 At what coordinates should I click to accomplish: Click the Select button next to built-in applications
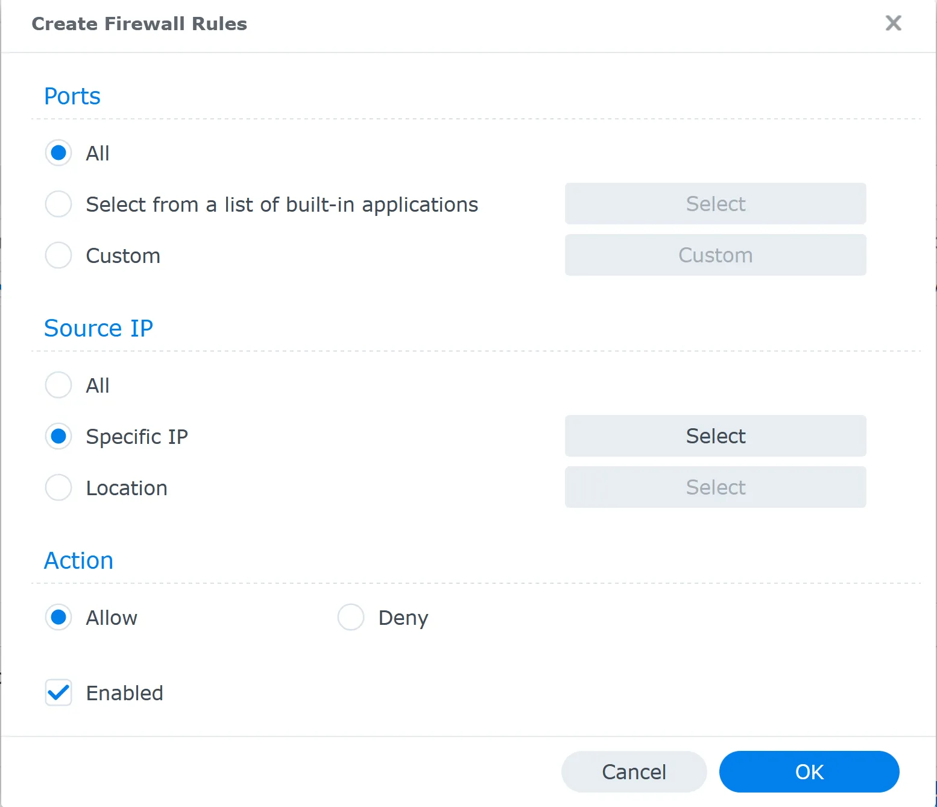tap(715, 204)
